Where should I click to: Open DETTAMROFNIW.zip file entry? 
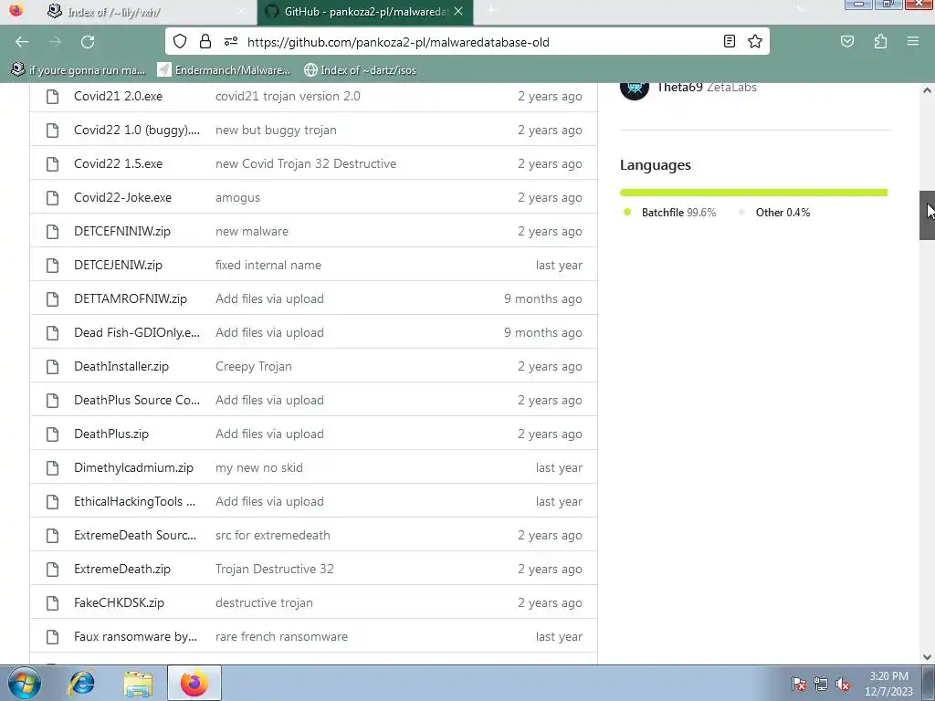coord(131,298)
